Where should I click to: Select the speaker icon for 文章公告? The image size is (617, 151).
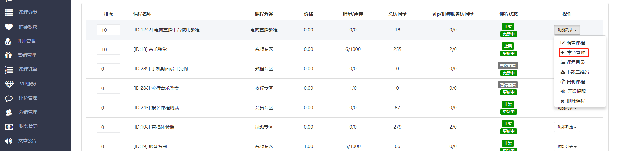click(x=8, y=141)
